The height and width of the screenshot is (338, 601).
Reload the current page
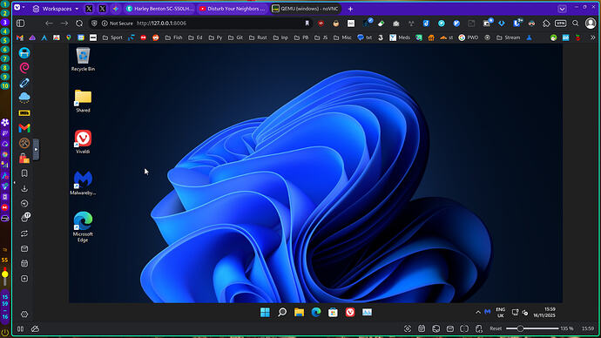click(79, 24)
